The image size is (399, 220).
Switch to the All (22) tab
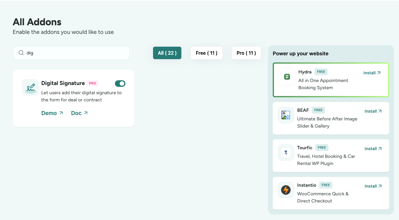pos(167,53)
